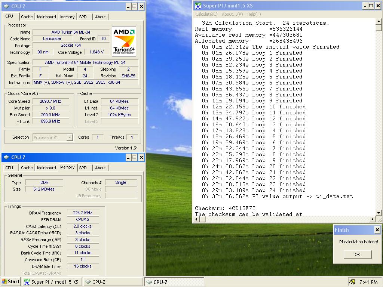Select the Mainboard tab in bottom CPU-Z
Viewport: 383px width, 287px height.
(46, 168)
